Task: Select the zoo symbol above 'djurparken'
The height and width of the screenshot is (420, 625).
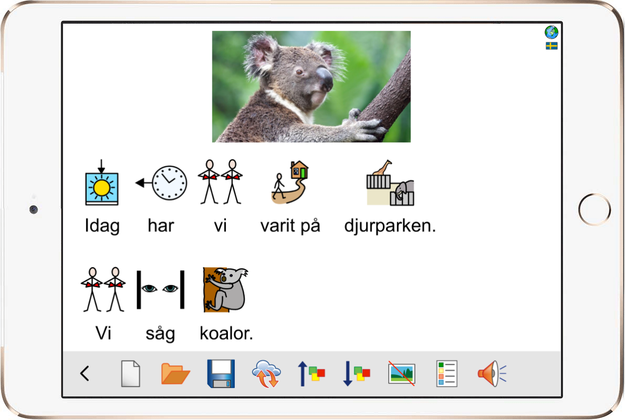Action: (x=390, y=183)
